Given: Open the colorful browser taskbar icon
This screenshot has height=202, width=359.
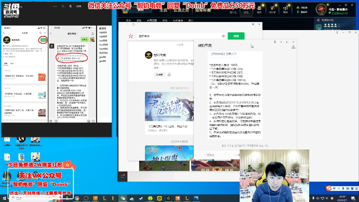Looking at the screenshot, I should click(77, 198).
